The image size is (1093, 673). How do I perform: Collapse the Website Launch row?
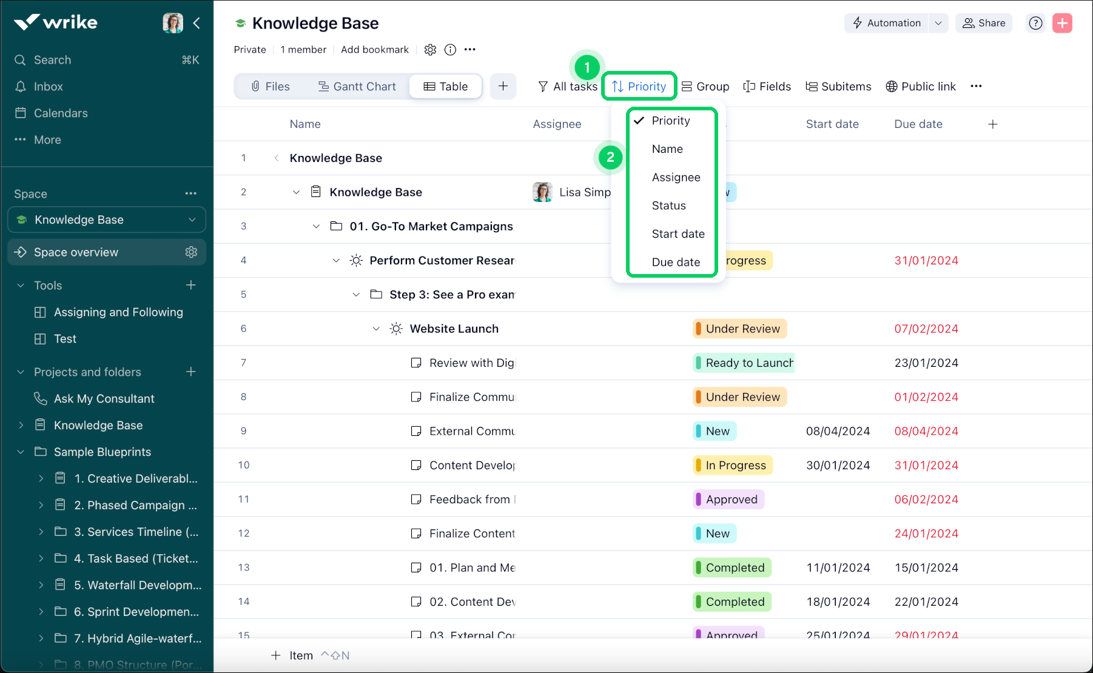pos(376,329)
